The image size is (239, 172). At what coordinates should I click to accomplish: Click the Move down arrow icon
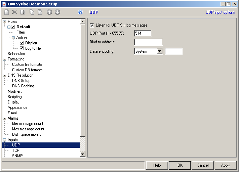tap(57, 12)
